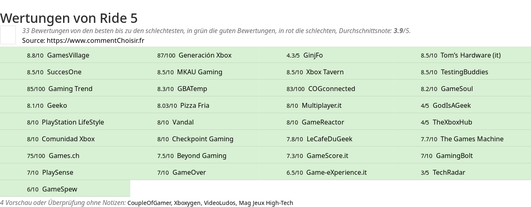Click the Xboxygen preview link
This screenshot has height=207, width=531.
pyautogui.click(x=187, y=203)
